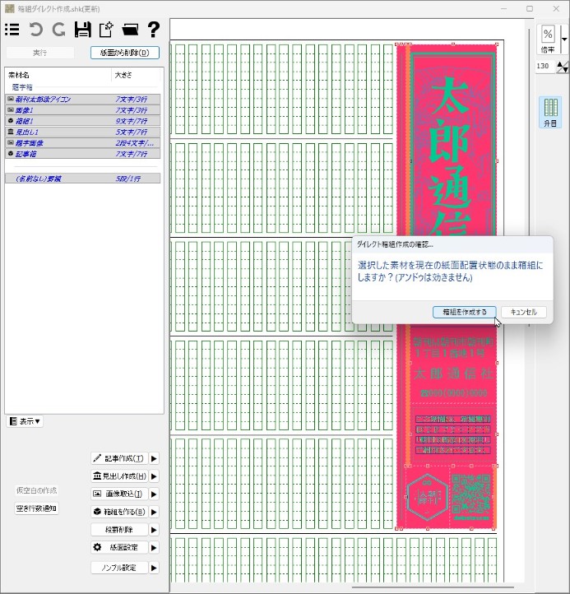Save with the floppy disk icon
The height and width of the screenshot is (594, 570).
[82, 30]
